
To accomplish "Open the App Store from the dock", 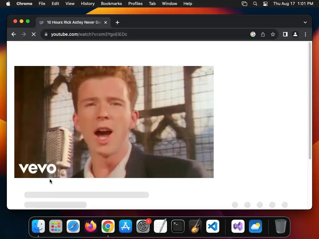I will [x=126, y=226].
